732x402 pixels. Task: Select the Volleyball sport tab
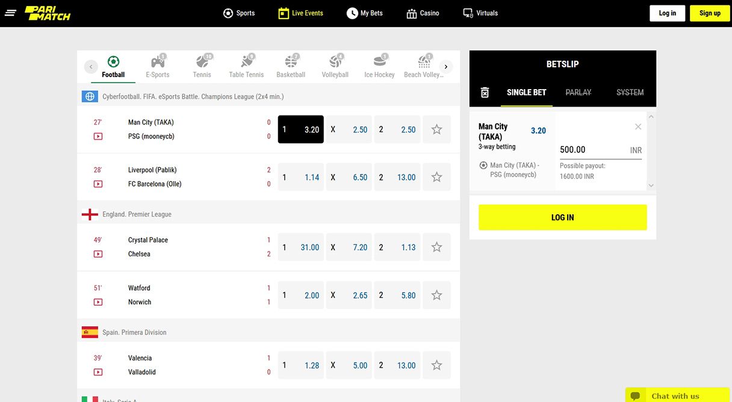click(335, 67)
